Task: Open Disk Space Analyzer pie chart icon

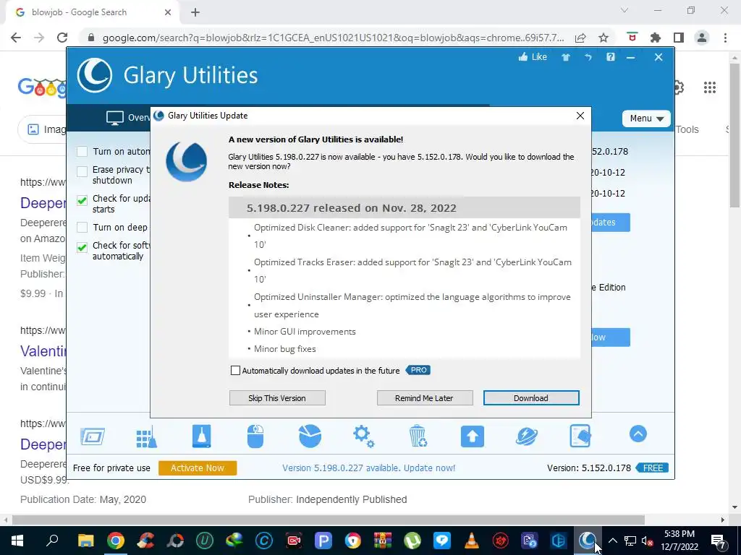Action: (x=310, y=436)
